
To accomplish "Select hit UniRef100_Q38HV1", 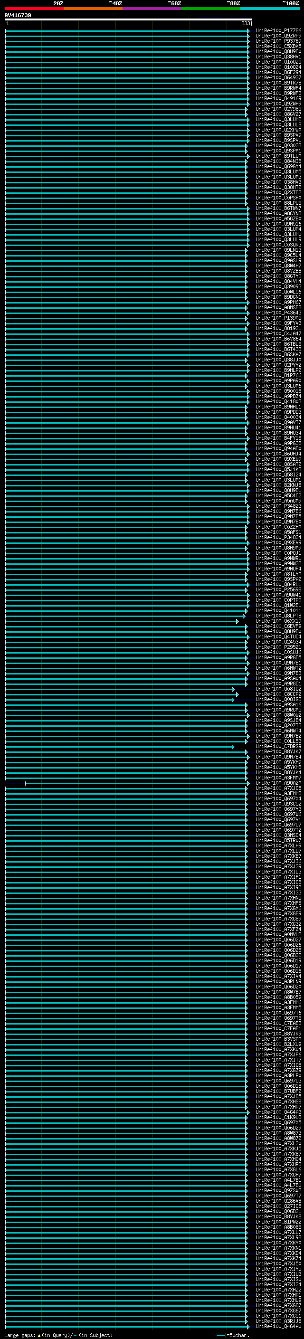I will (x=278, y=57).
